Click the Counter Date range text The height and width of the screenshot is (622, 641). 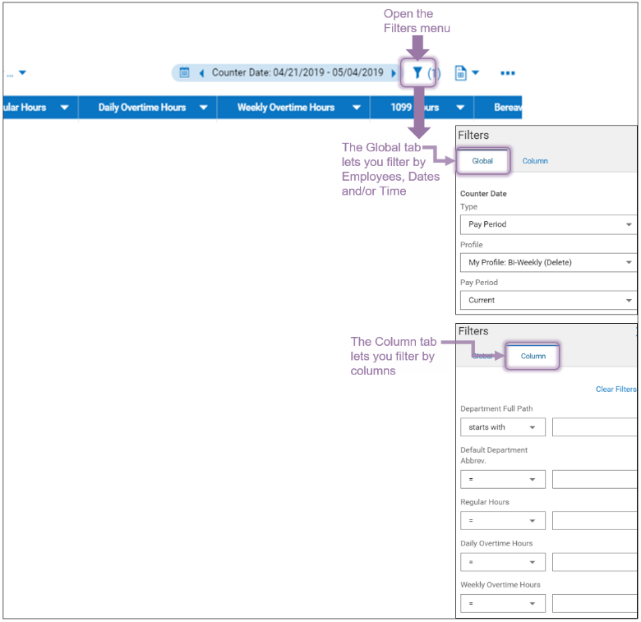click(297, 73)
